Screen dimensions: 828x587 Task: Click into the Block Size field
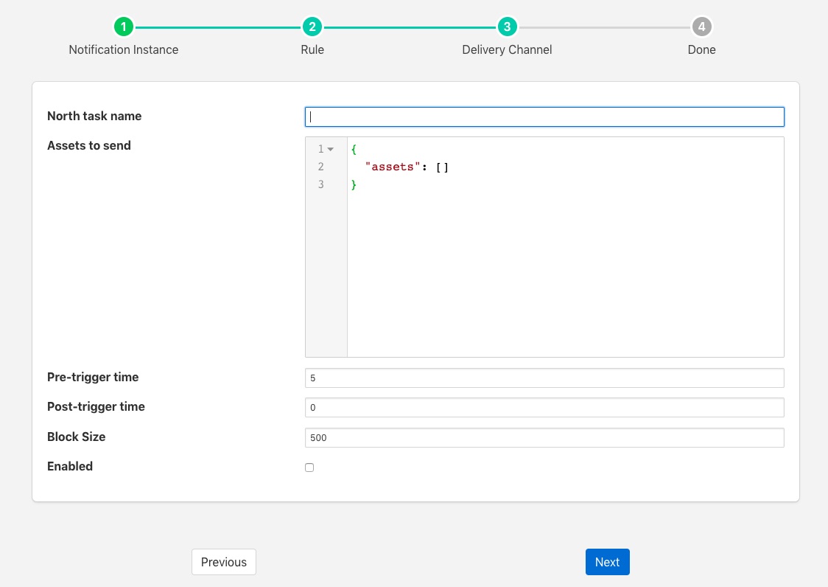click(544, 437)
